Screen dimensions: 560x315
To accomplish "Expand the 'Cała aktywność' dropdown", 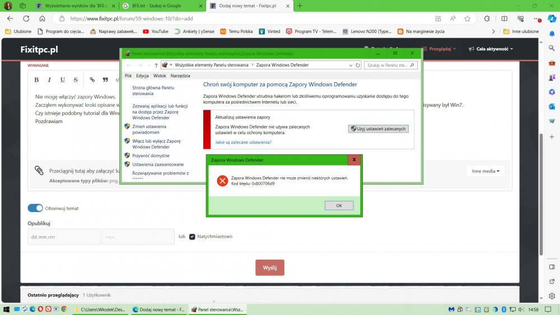I will click(x=491, y=49).
